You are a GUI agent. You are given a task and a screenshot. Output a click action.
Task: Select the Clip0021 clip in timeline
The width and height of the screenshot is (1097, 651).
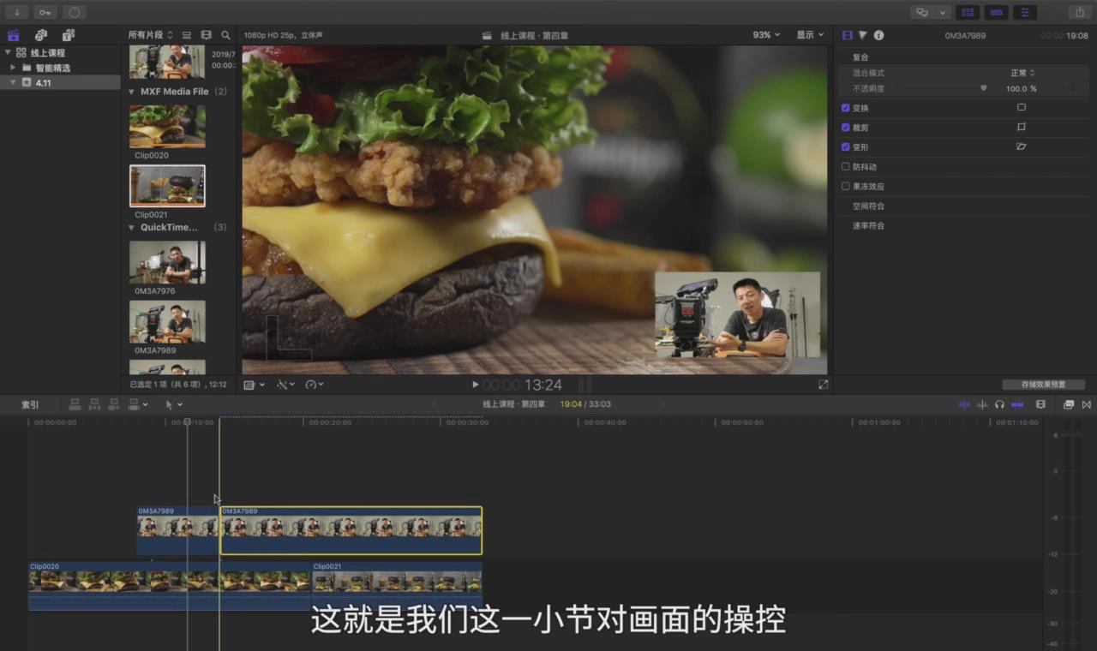396,586
